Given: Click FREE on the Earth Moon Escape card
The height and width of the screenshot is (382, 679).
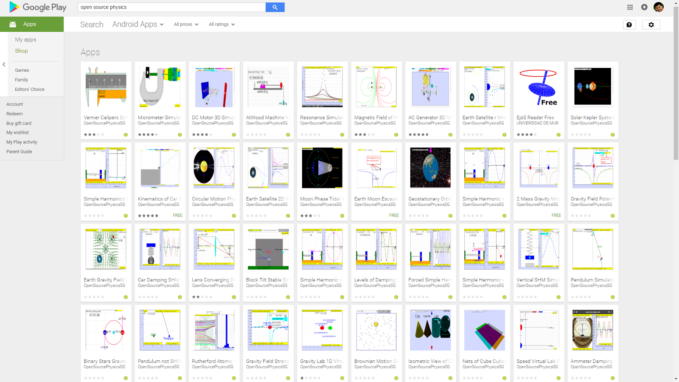Looking at the screenshot, I should coord(394,216).
